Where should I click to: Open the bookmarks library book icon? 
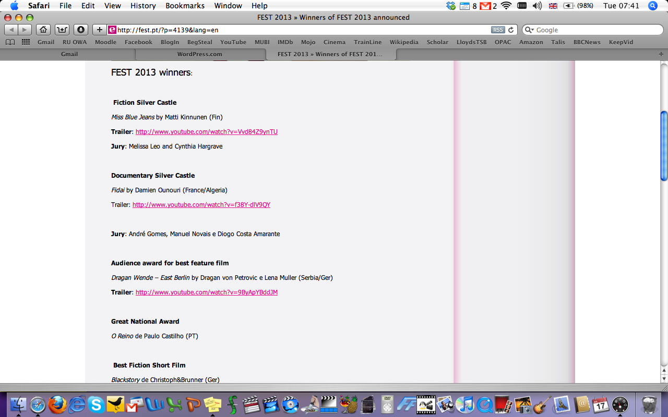10,42
